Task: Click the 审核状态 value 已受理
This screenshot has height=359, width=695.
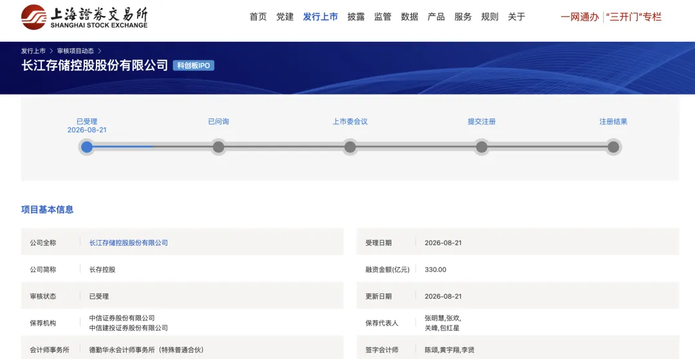Action: tap(99, 296)
